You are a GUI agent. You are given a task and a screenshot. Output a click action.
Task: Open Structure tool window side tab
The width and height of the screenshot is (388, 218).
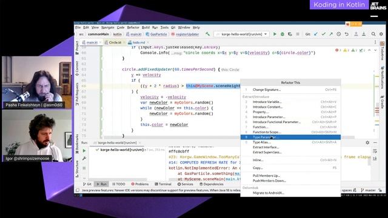[77, 169]
